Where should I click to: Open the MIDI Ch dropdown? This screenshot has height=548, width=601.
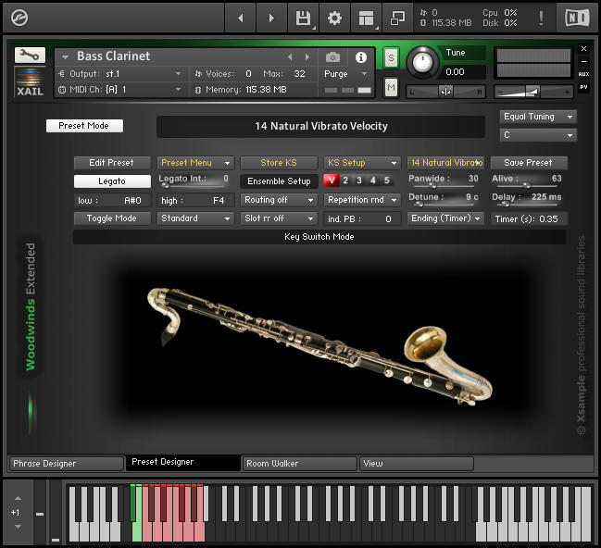pyautogui.click(x=120, y=90)
